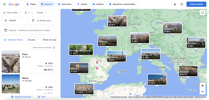Click Mallorca airport marker on map

click(x=119, y=71)
